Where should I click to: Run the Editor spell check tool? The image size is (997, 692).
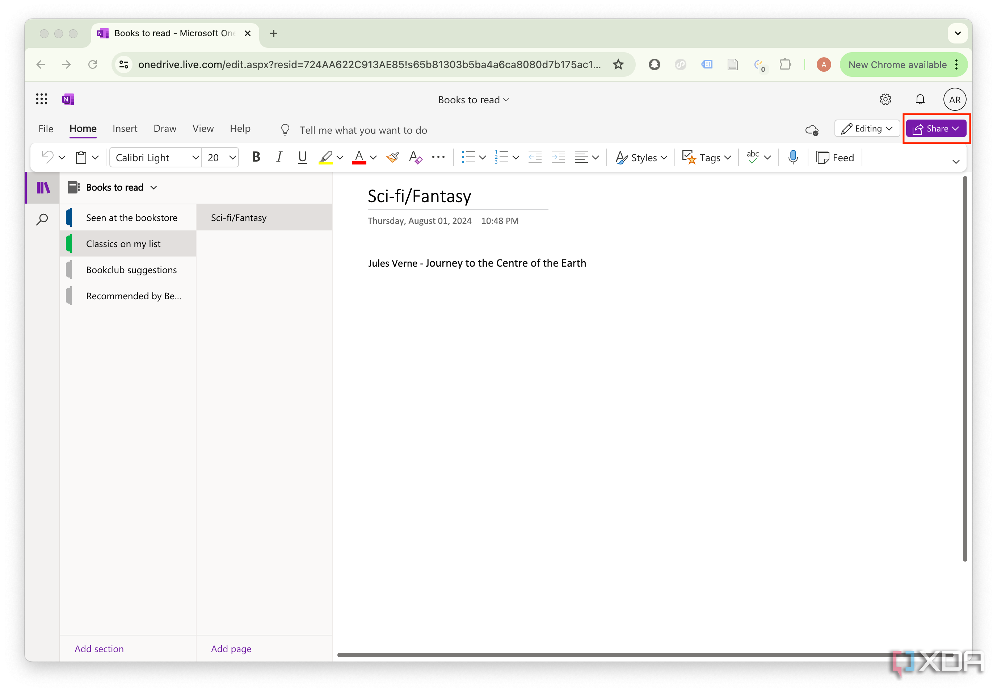click(753, 157)
